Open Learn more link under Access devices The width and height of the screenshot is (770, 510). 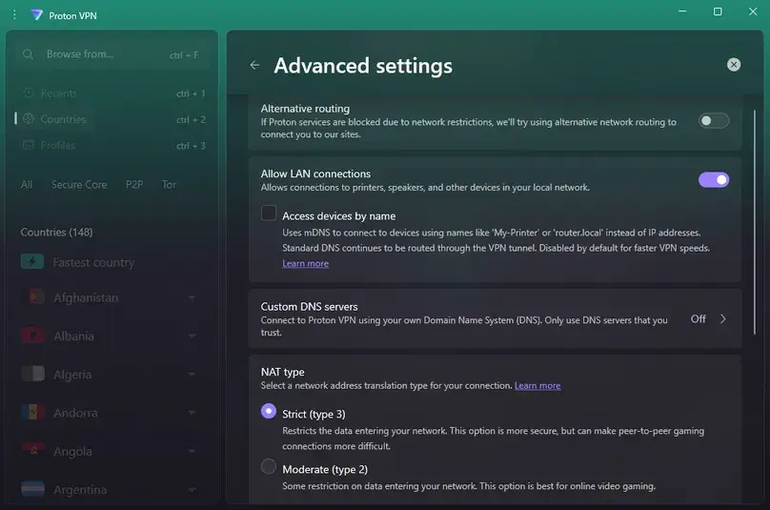click(306, 263)
